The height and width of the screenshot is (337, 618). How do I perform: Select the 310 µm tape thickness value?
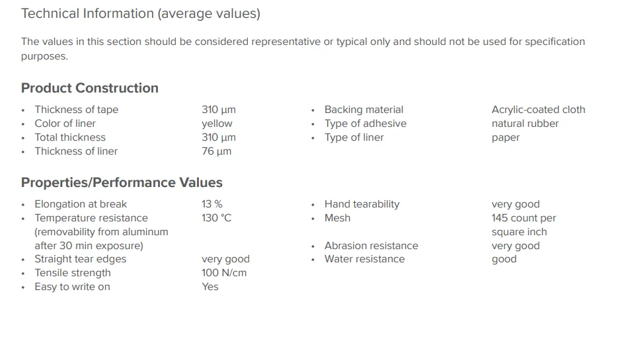(x=219, y=110)
